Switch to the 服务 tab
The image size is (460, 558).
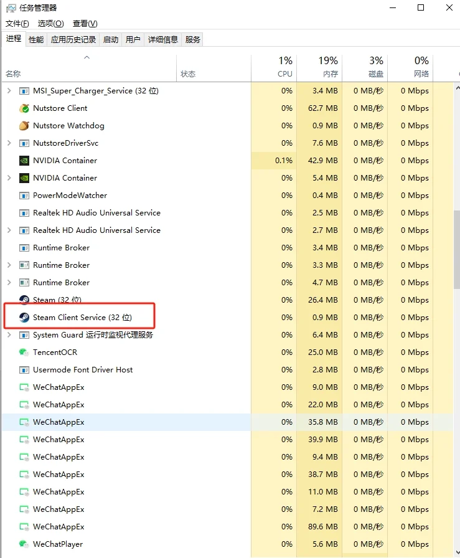click(x=192, y=39)
